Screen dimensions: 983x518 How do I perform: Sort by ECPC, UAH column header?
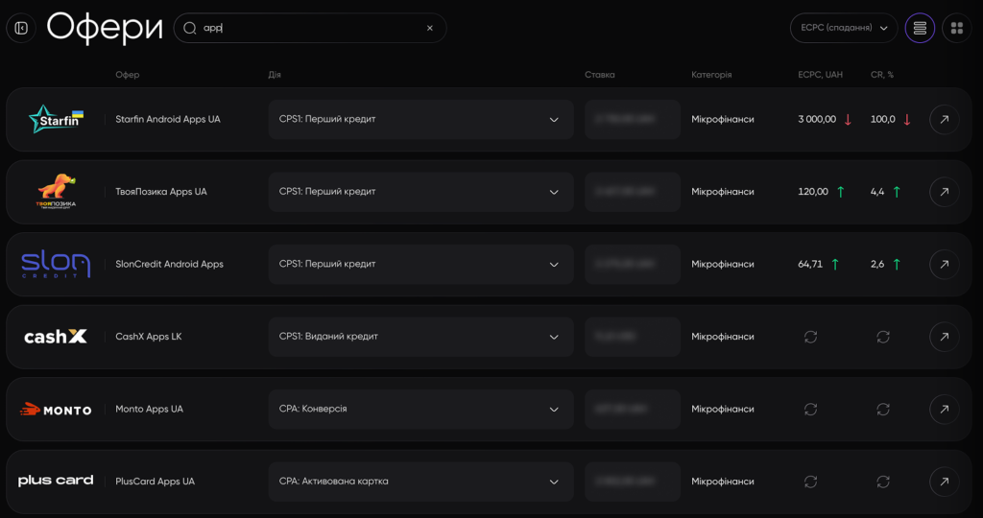click(820, 75)
